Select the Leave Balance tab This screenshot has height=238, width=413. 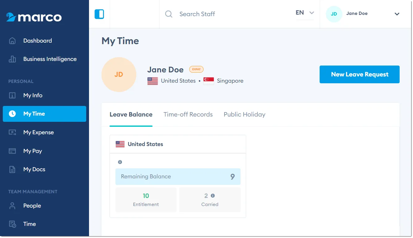131,114
